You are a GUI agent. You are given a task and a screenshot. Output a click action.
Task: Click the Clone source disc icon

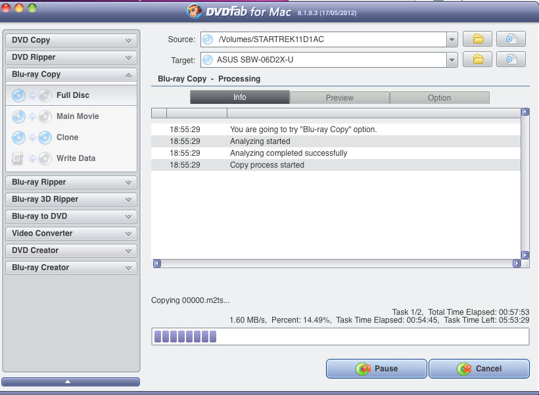click(x=18, y=137)
